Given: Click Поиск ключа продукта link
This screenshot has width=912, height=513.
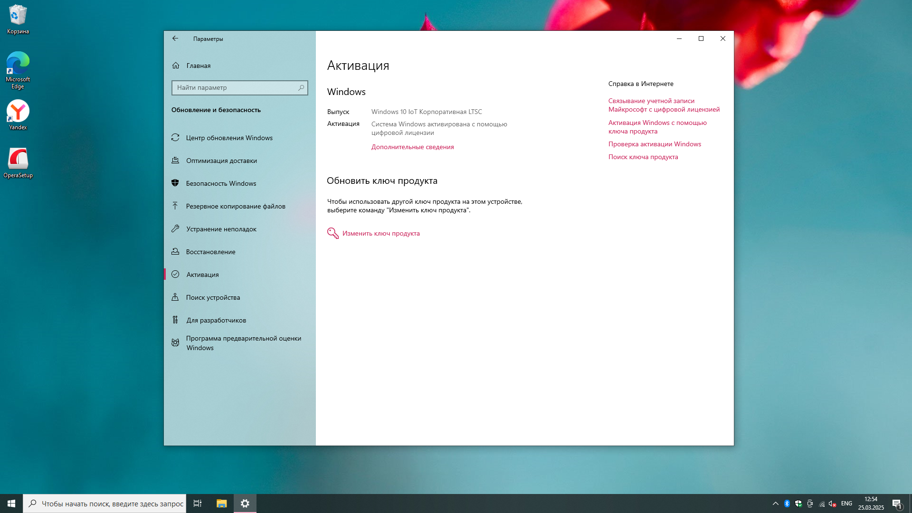Looking at the screenshot, I should click(643, 157).
